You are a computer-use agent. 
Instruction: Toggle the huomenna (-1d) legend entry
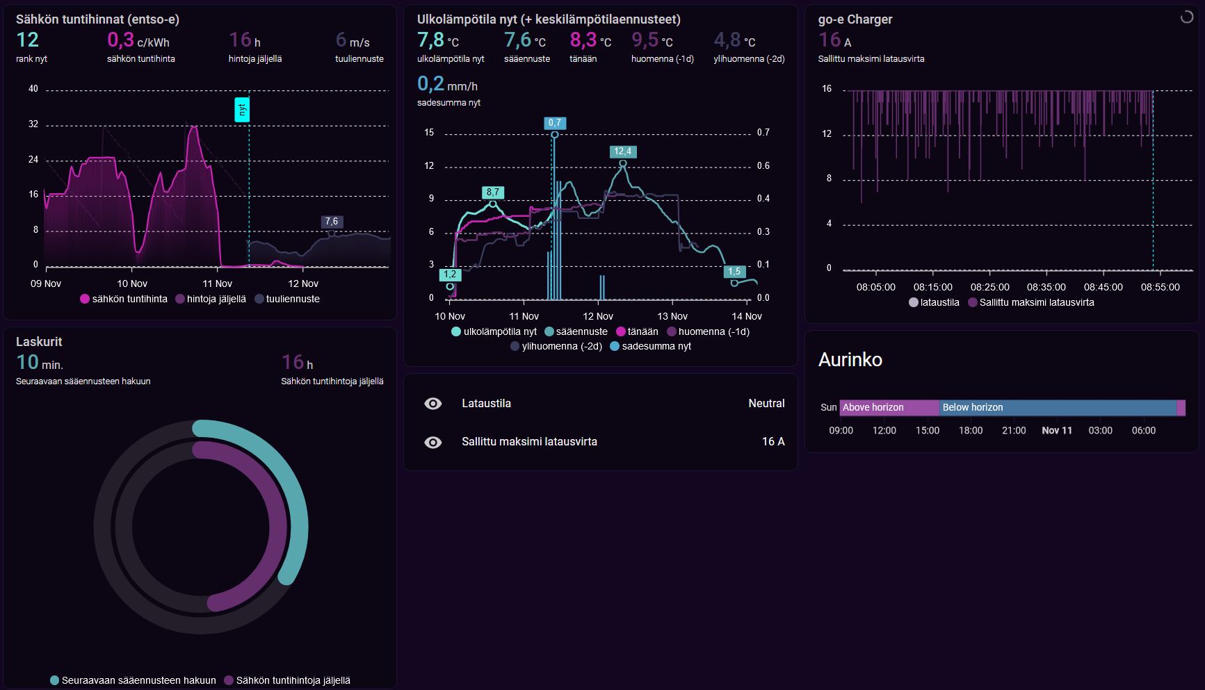[709, 331]
